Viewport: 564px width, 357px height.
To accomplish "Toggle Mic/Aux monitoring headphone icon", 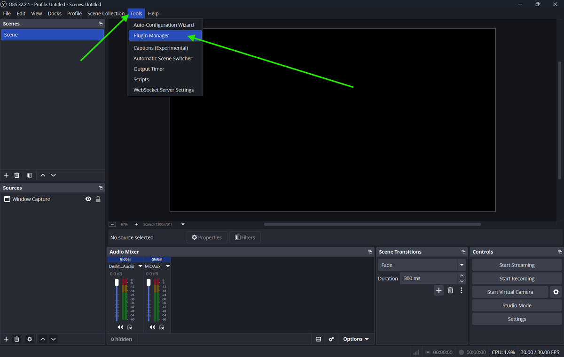I will click(x=162, y=327).
